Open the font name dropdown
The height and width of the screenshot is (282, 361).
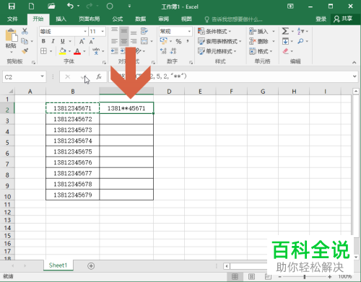tap(85, 32)
